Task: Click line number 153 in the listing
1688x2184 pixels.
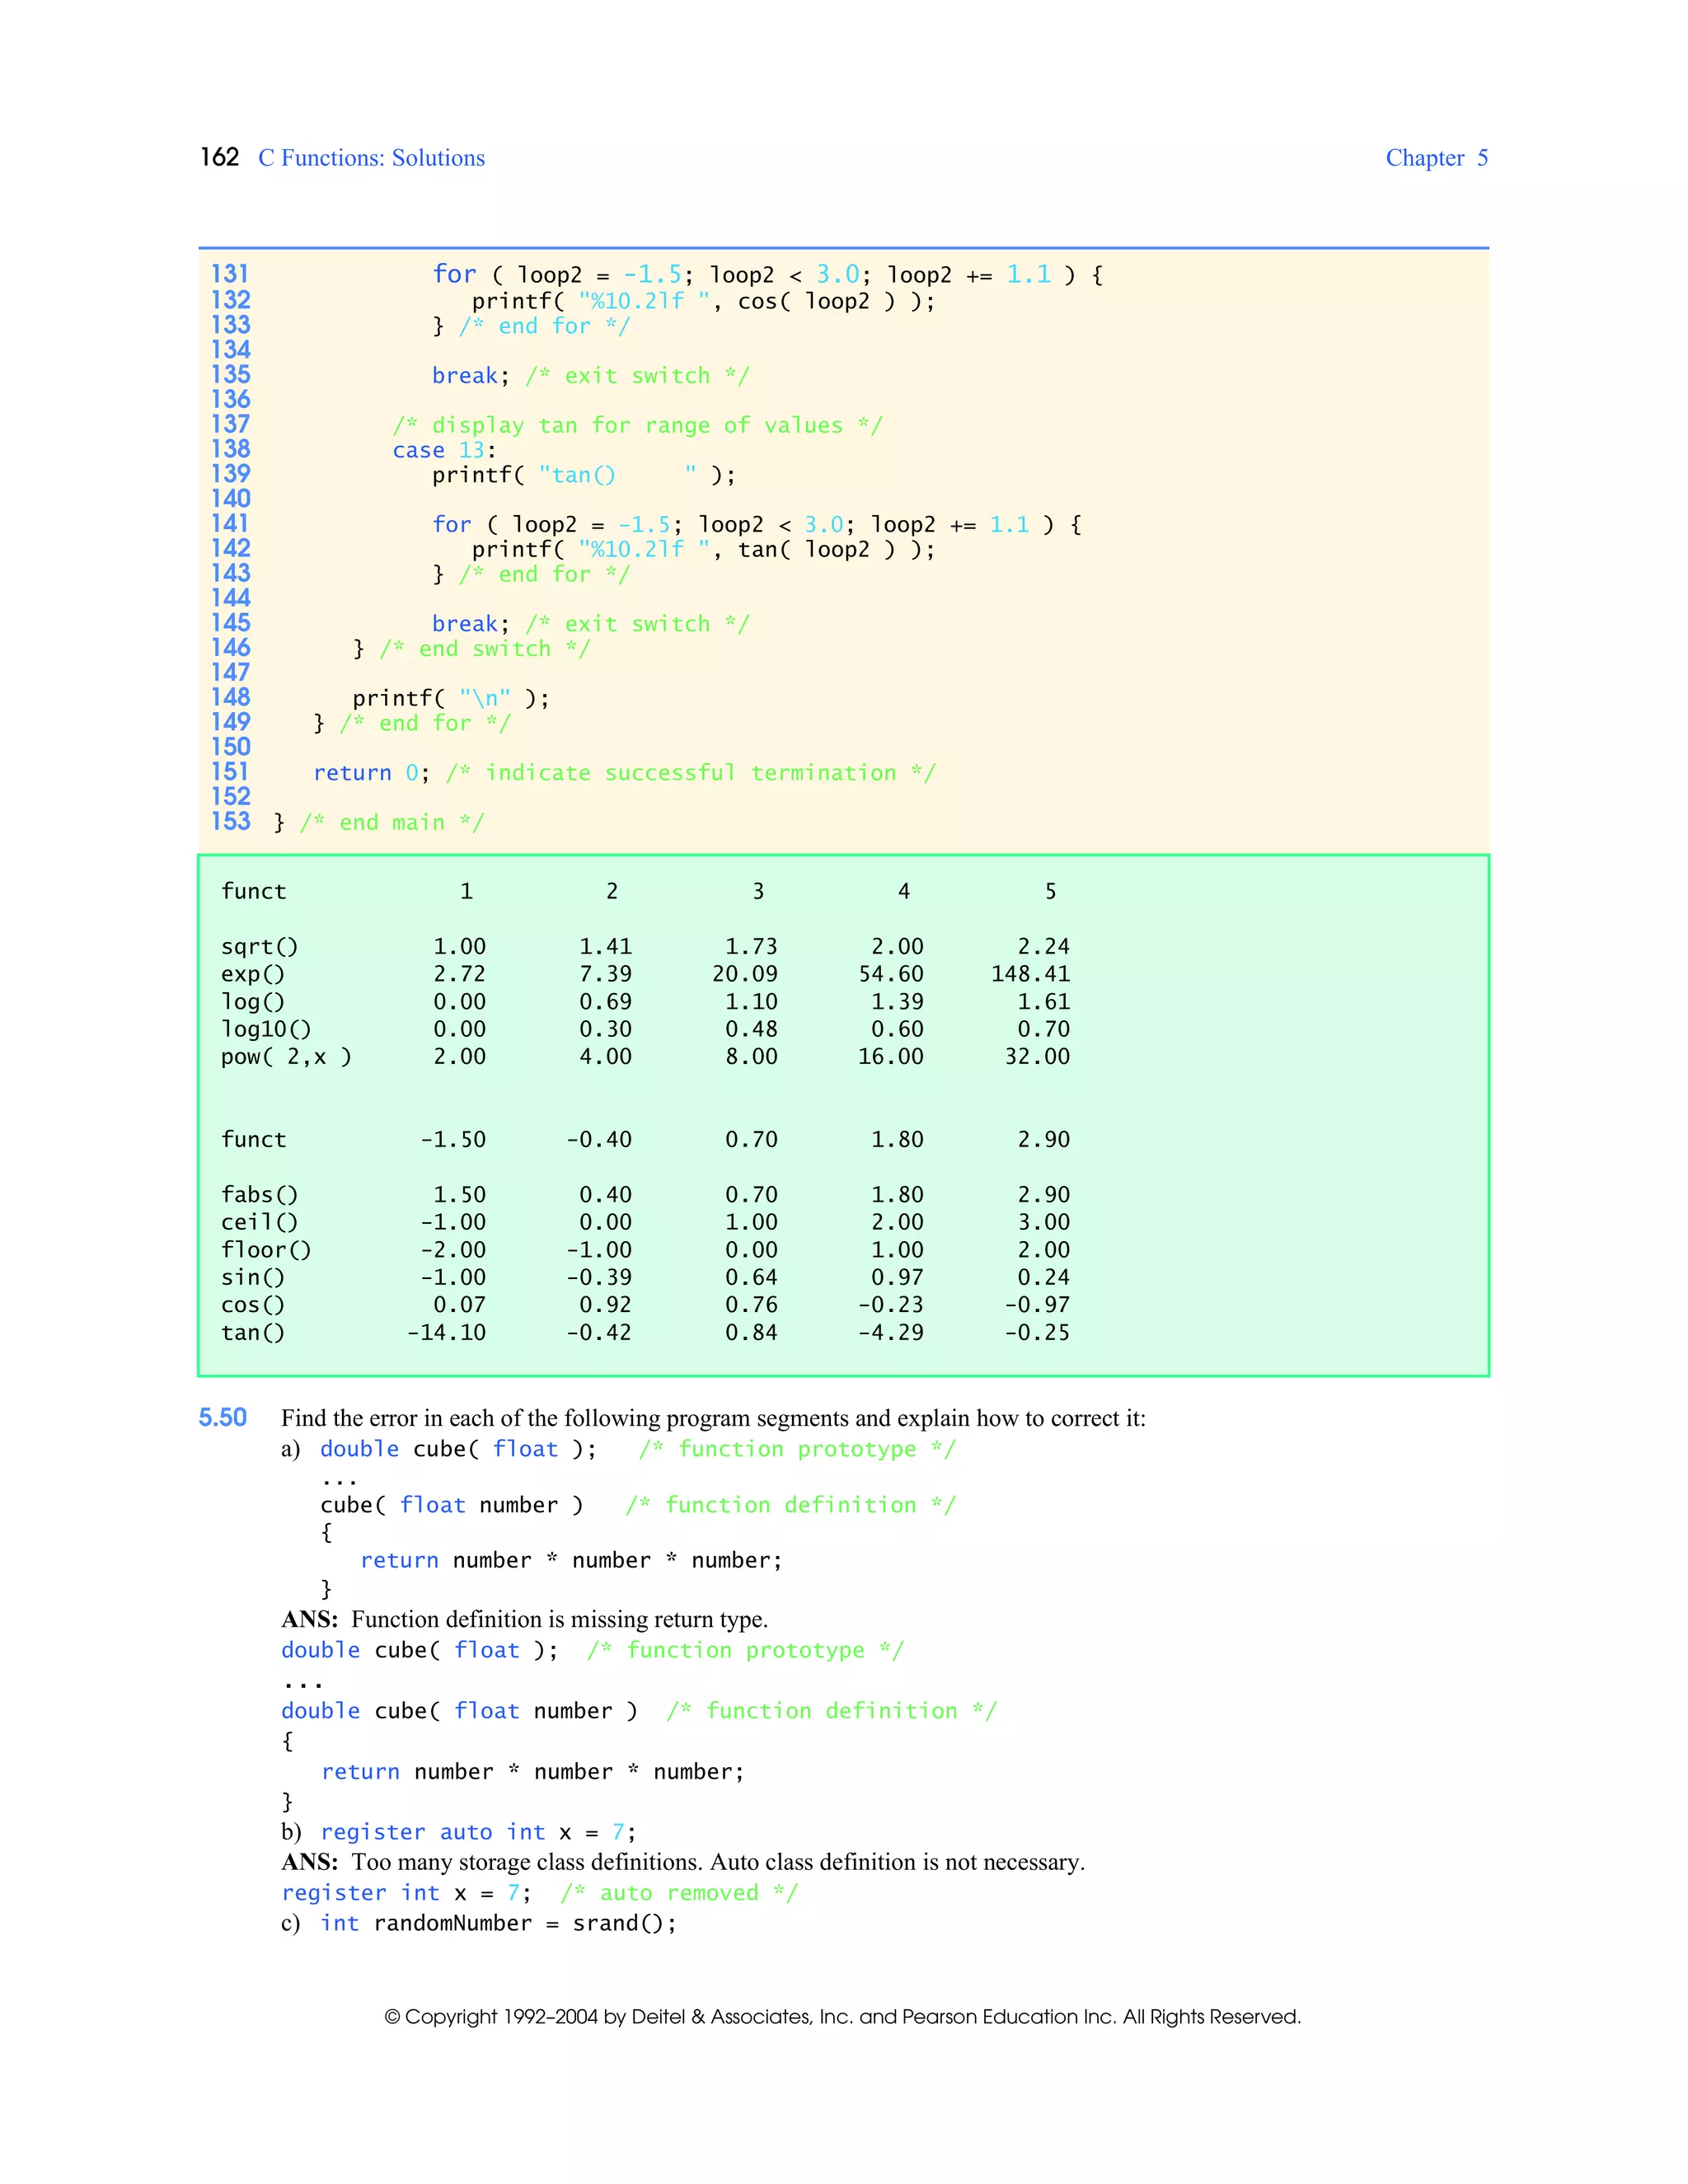Action: (230, 821)
